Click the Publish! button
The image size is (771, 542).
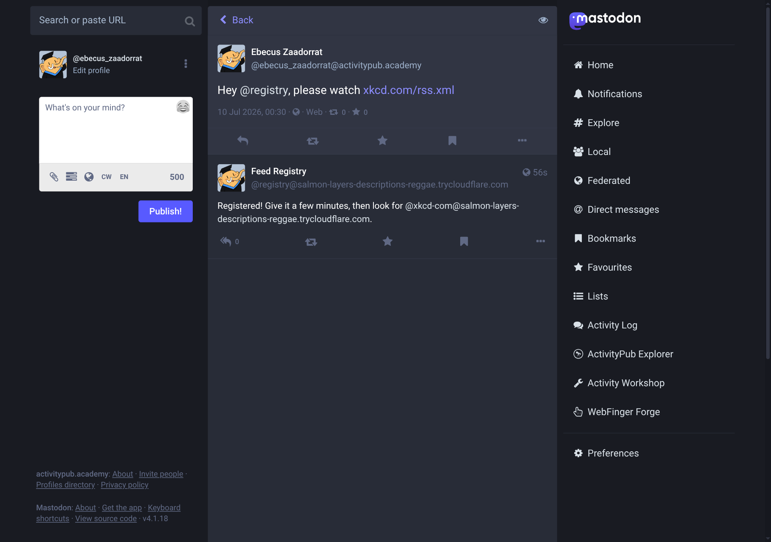coord(165,211)
